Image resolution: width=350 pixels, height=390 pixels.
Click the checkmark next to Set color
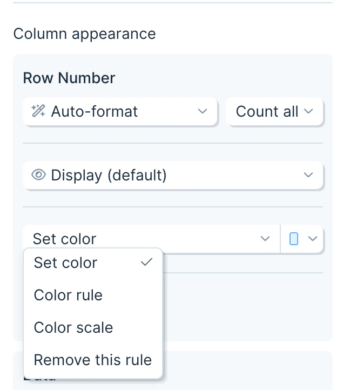pyautogui.click(x=146, y=263)
